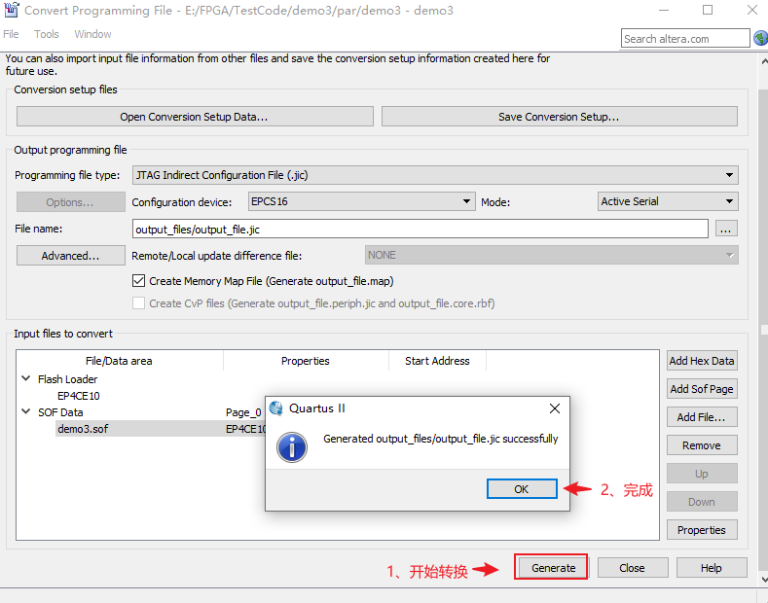Image resolution: width=768 pixels, height=603 pixels.
Task: Open the File menu
Action: point(11,34)
